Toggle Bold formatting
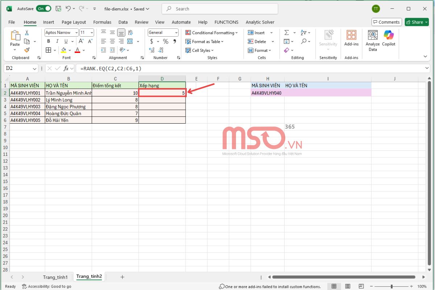 pyautogui.click(x=49, y=41)
